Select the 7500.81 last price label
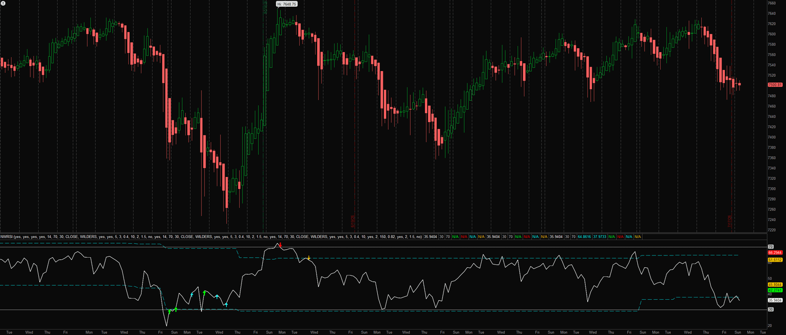 (x=775, y=85)
